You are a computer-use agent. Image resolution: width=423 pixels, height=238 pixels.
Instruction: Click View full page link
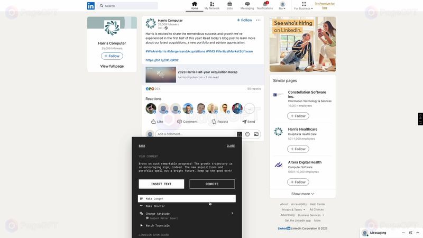112,66
